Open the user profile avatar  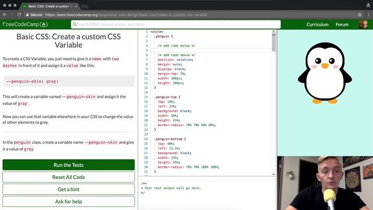pyautogui.click(x=363, y=24)
